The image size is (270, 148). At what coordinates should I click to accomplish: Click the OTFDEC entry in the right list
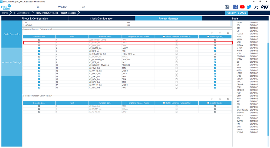240,90
